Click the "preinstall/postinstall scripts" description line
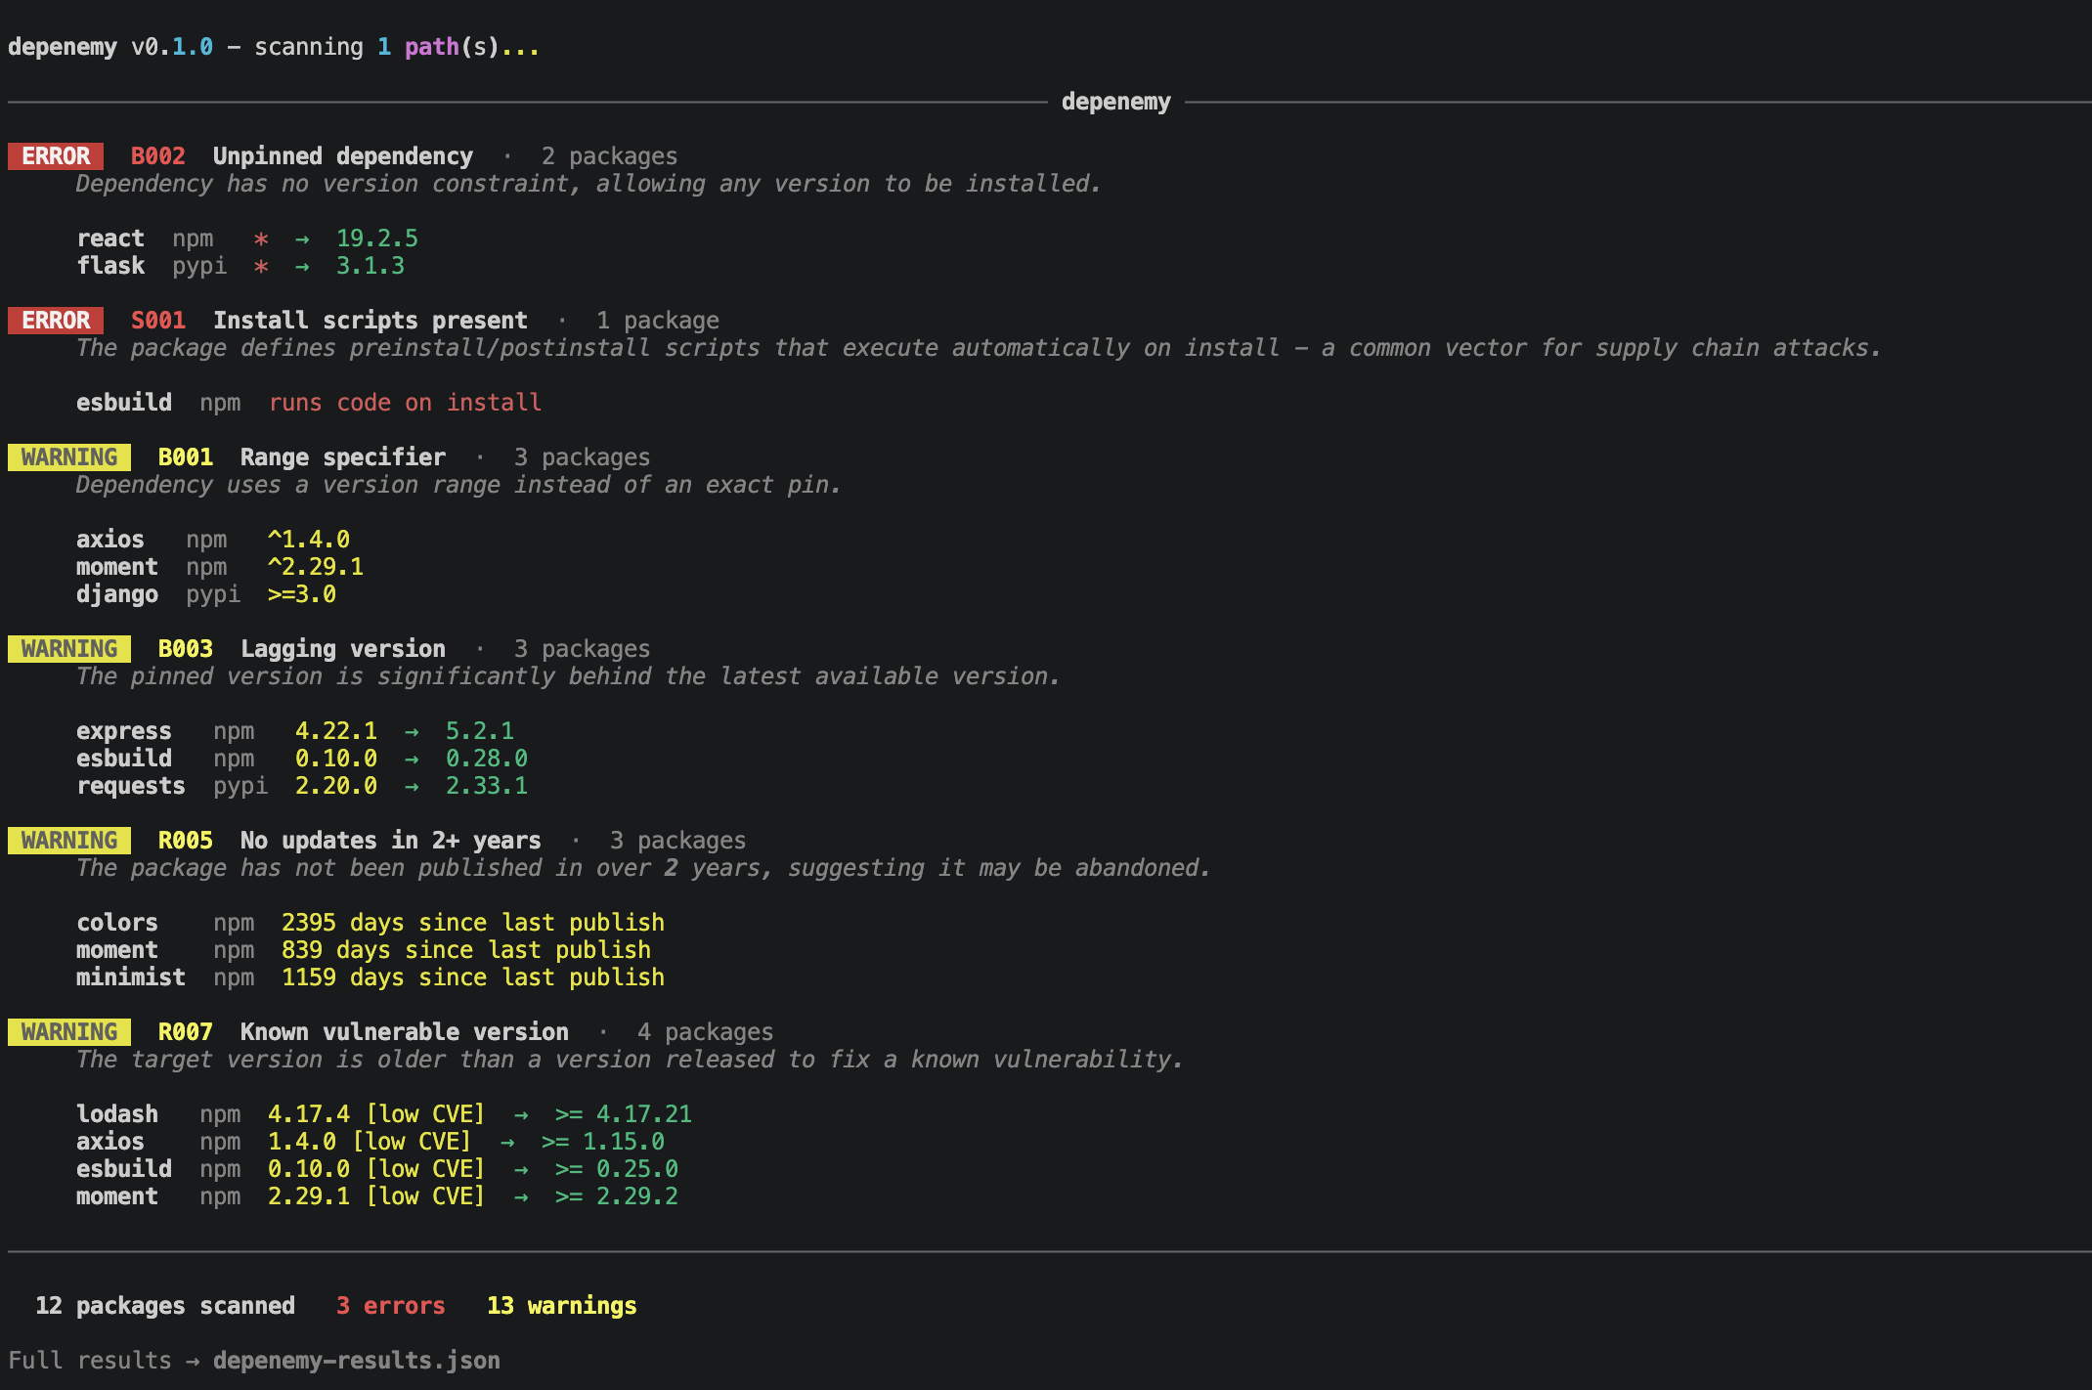 pos(979,348)
